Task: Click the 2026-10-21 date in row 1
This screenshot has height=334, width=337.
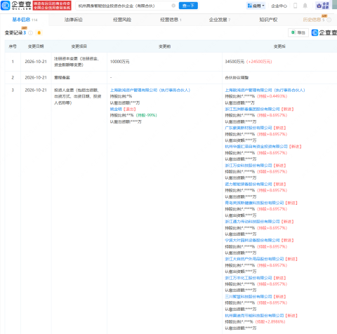Action: [36, 62]
